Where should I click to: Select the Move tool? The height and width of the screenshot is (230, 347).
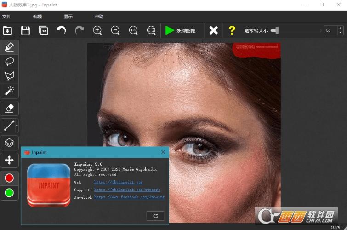point(9,160)
